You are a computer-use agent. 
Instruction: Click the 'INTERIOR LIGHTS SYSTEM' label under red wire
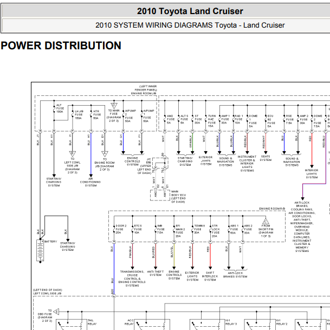click(312, 174)
